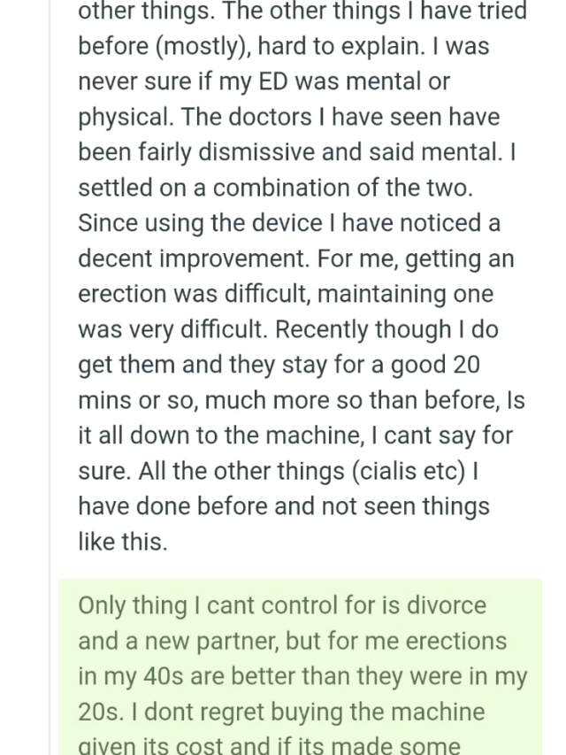Click the text "like this." ending the paragraph
This screenshot has height=755, width=566.
pos(122,542)
